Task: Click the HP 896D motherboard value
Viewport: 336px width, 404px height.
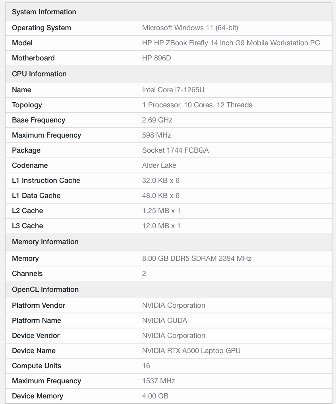Action: coord(156,58)
